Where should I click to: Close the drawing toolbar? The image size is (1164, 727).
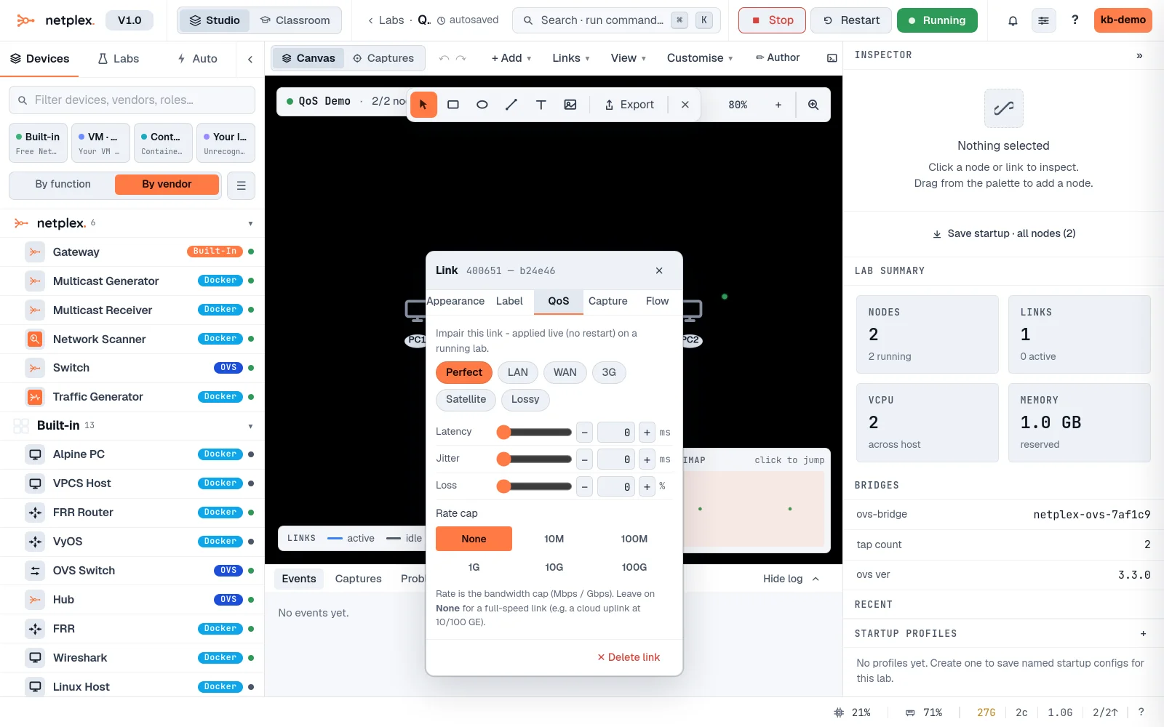click(685, 105)
